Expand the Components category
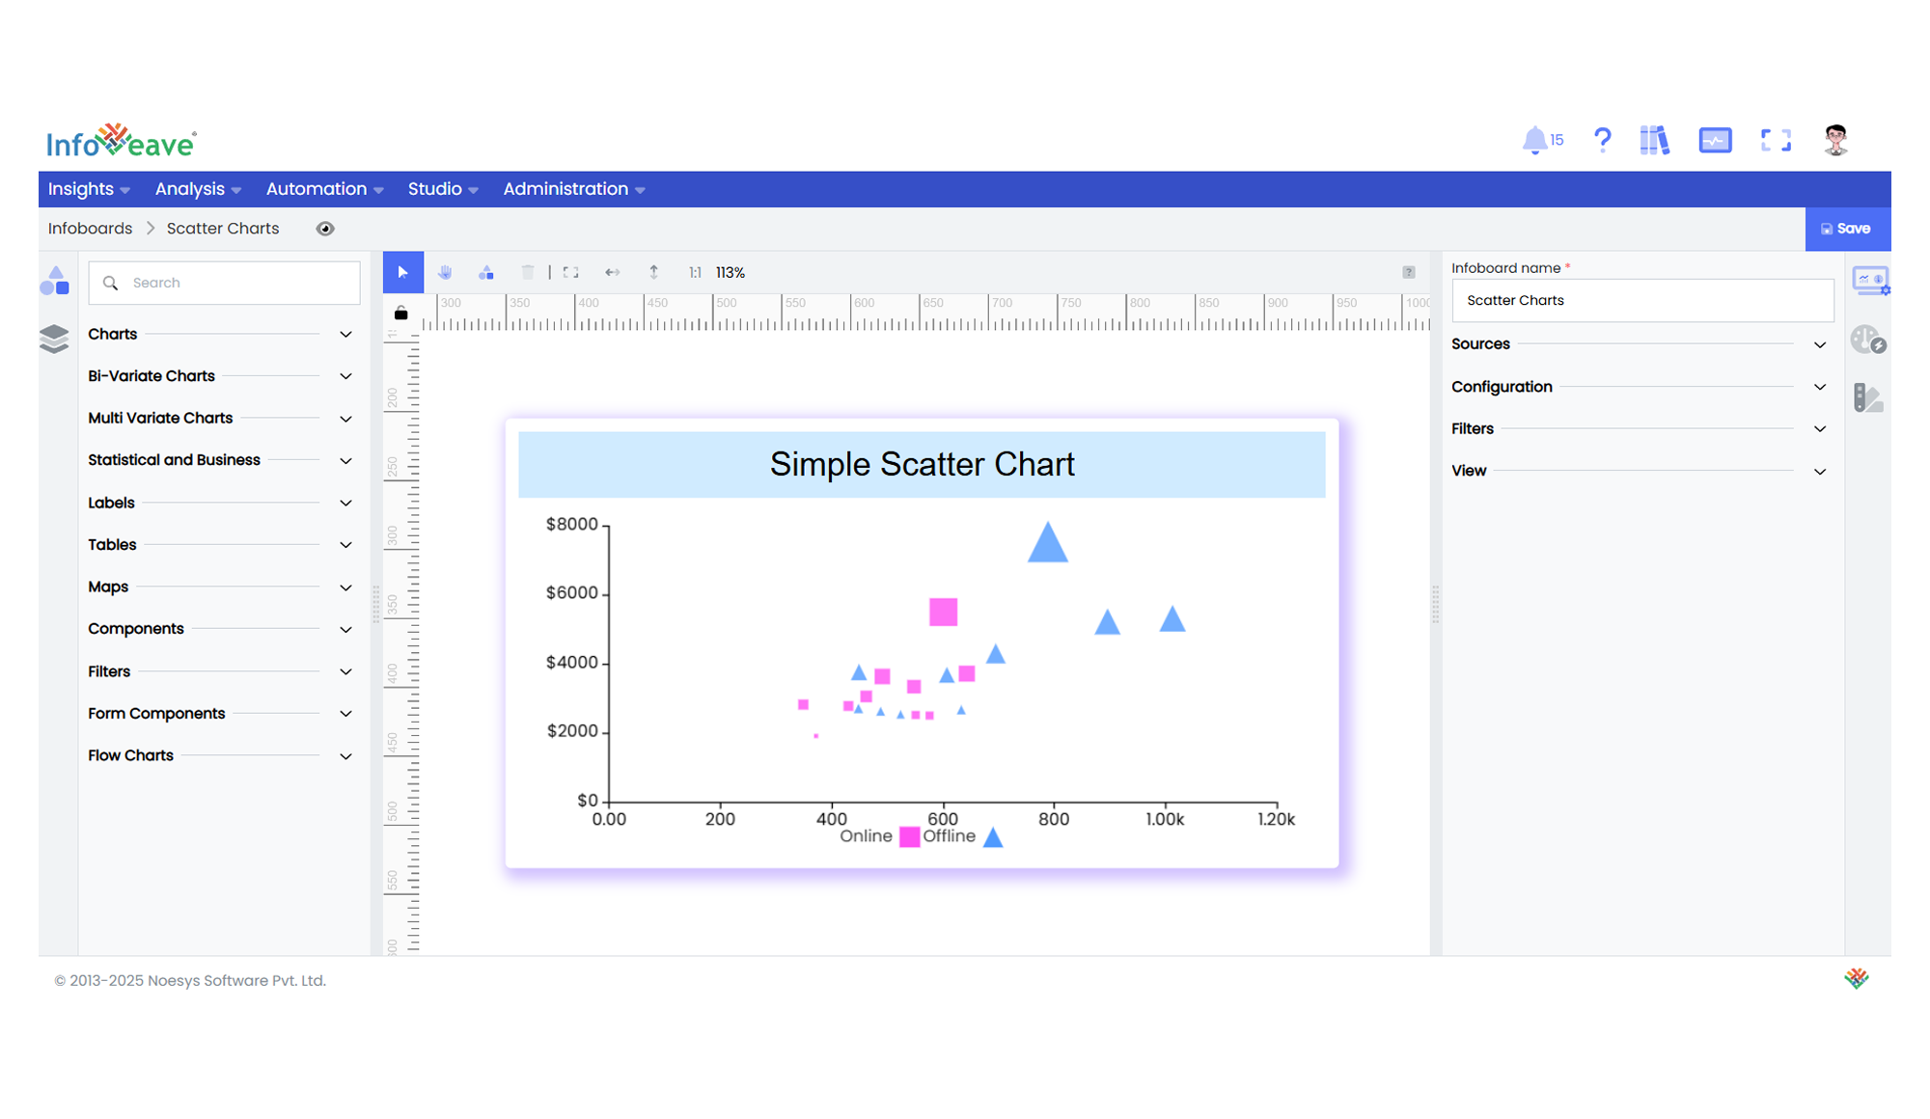This screenshot has width=1930, height=1119. 221,629
